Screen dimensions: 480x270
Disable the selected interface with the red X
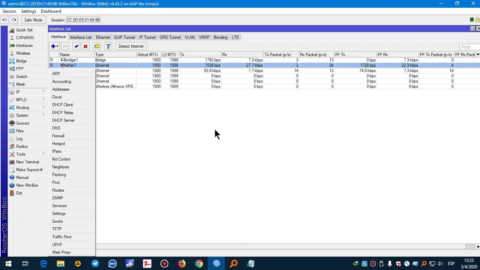[85, 46]
